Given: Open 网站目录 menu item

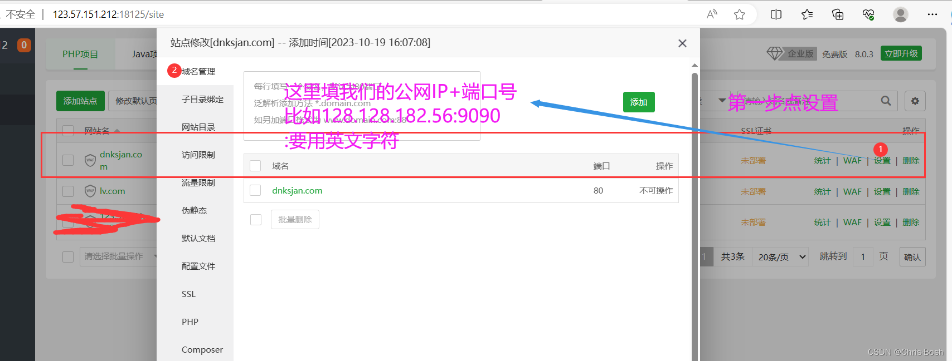Looking at the screenshot, I should point(198,127).
